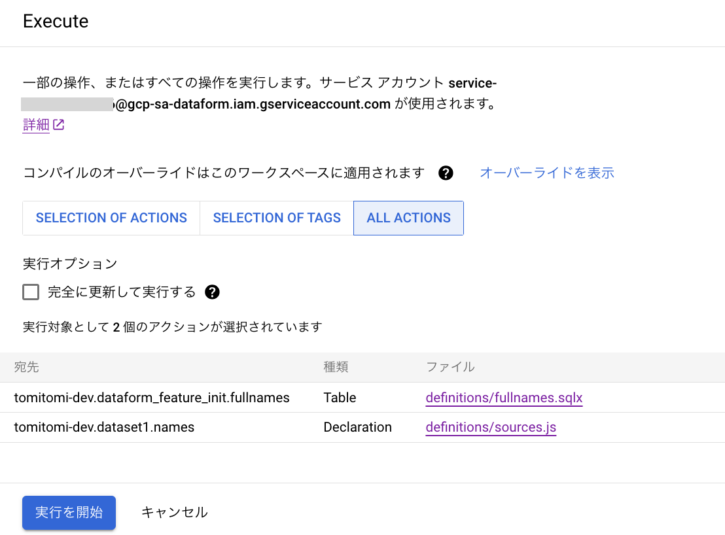Show compilation overrides via オーバーライドを表示
This screenshot has height=535, width=725.
point(547,173)
